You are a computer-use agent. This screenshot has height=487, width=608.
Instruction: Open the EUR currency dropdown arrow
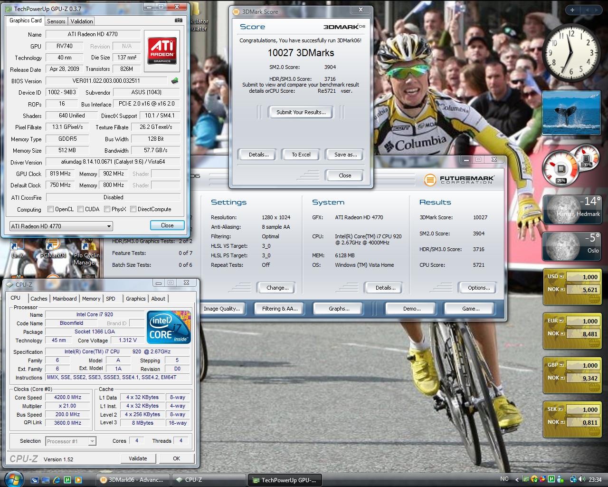click(x=561, y=321)
